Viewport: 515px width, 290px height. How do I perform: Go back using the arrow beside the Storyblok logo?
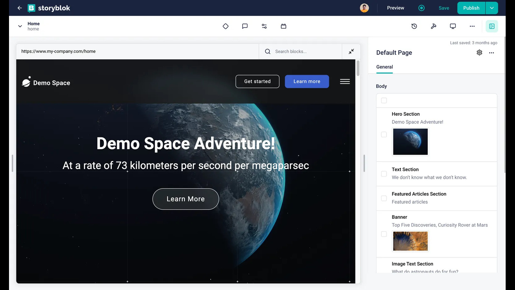pos(20,8)
